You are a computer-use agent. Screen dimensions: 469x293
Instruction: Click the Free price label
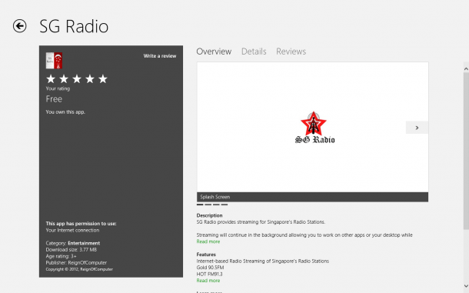tap(54, 99)
